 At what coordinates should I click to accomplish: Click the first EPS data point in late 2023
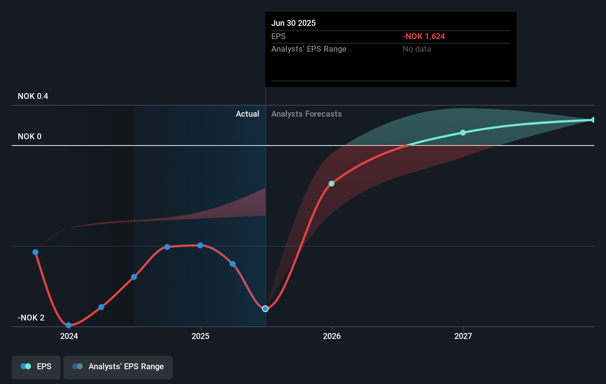click(x=35, y=252)
